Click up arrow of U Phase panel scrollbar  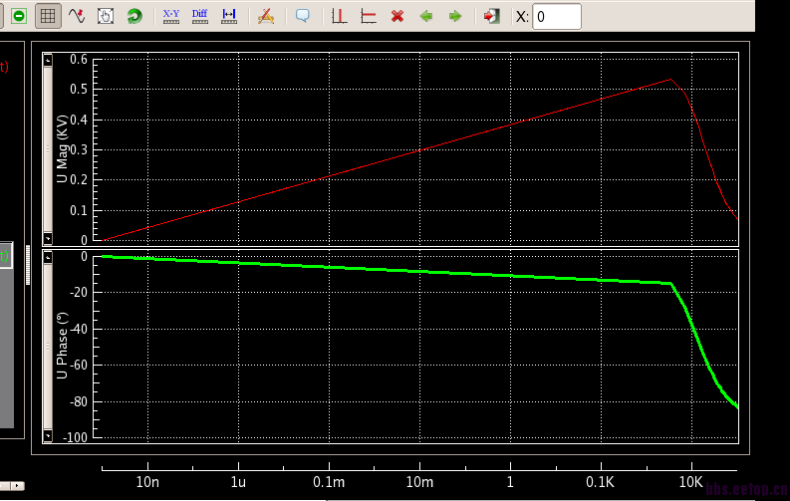(x=48, y=257)
